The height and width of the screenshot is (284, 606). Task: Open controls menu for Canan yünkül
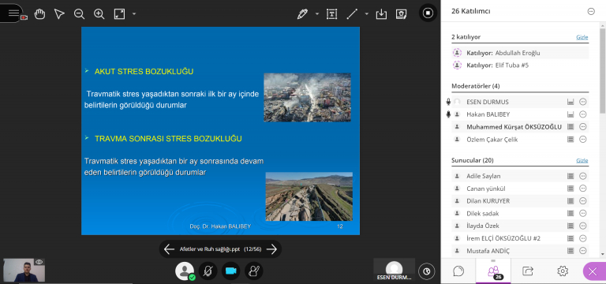pyautogui.click(x=583, y=189)
